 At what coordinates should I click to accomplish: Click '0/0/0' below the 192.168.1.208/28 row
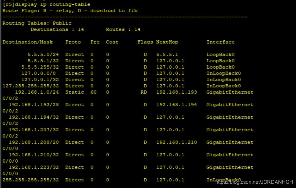pyautogui.click(x=10, y=149)
